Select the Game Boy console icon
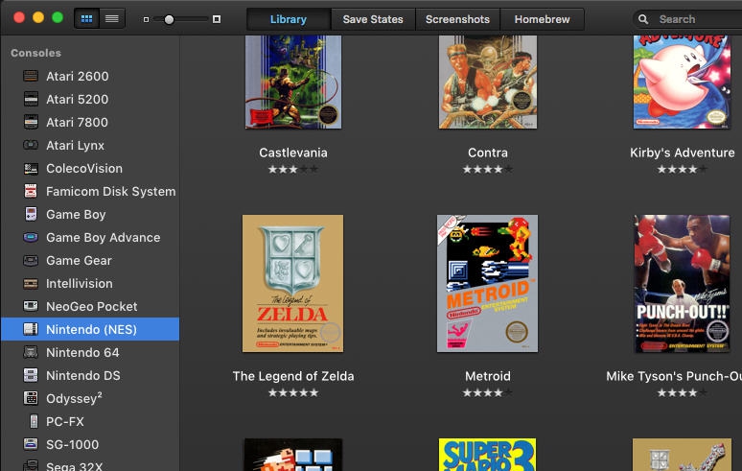The image size is (742, 471). pos(31,214)
